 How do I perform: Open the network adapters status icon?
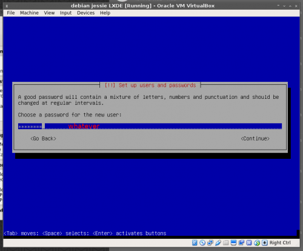click(x=210, y=243)
